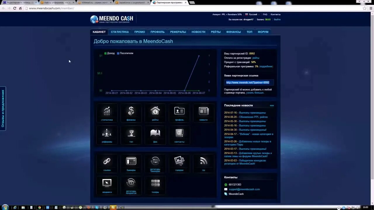Go to the ФИНАНСЫ tab
374x210 pixels.
pos(233,32)
